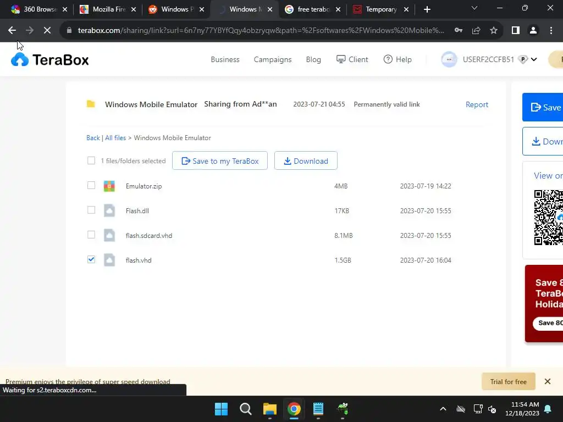This screenshot has width=563, height=422.
Task: Click Trial for free button
Action: point(509,381)
